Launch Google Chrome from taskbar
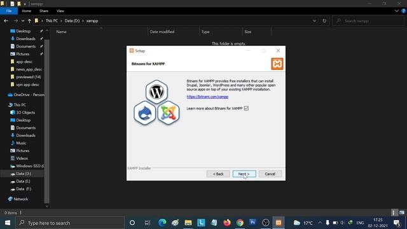This screenshot has width=407, height=229. pos(240,223)
